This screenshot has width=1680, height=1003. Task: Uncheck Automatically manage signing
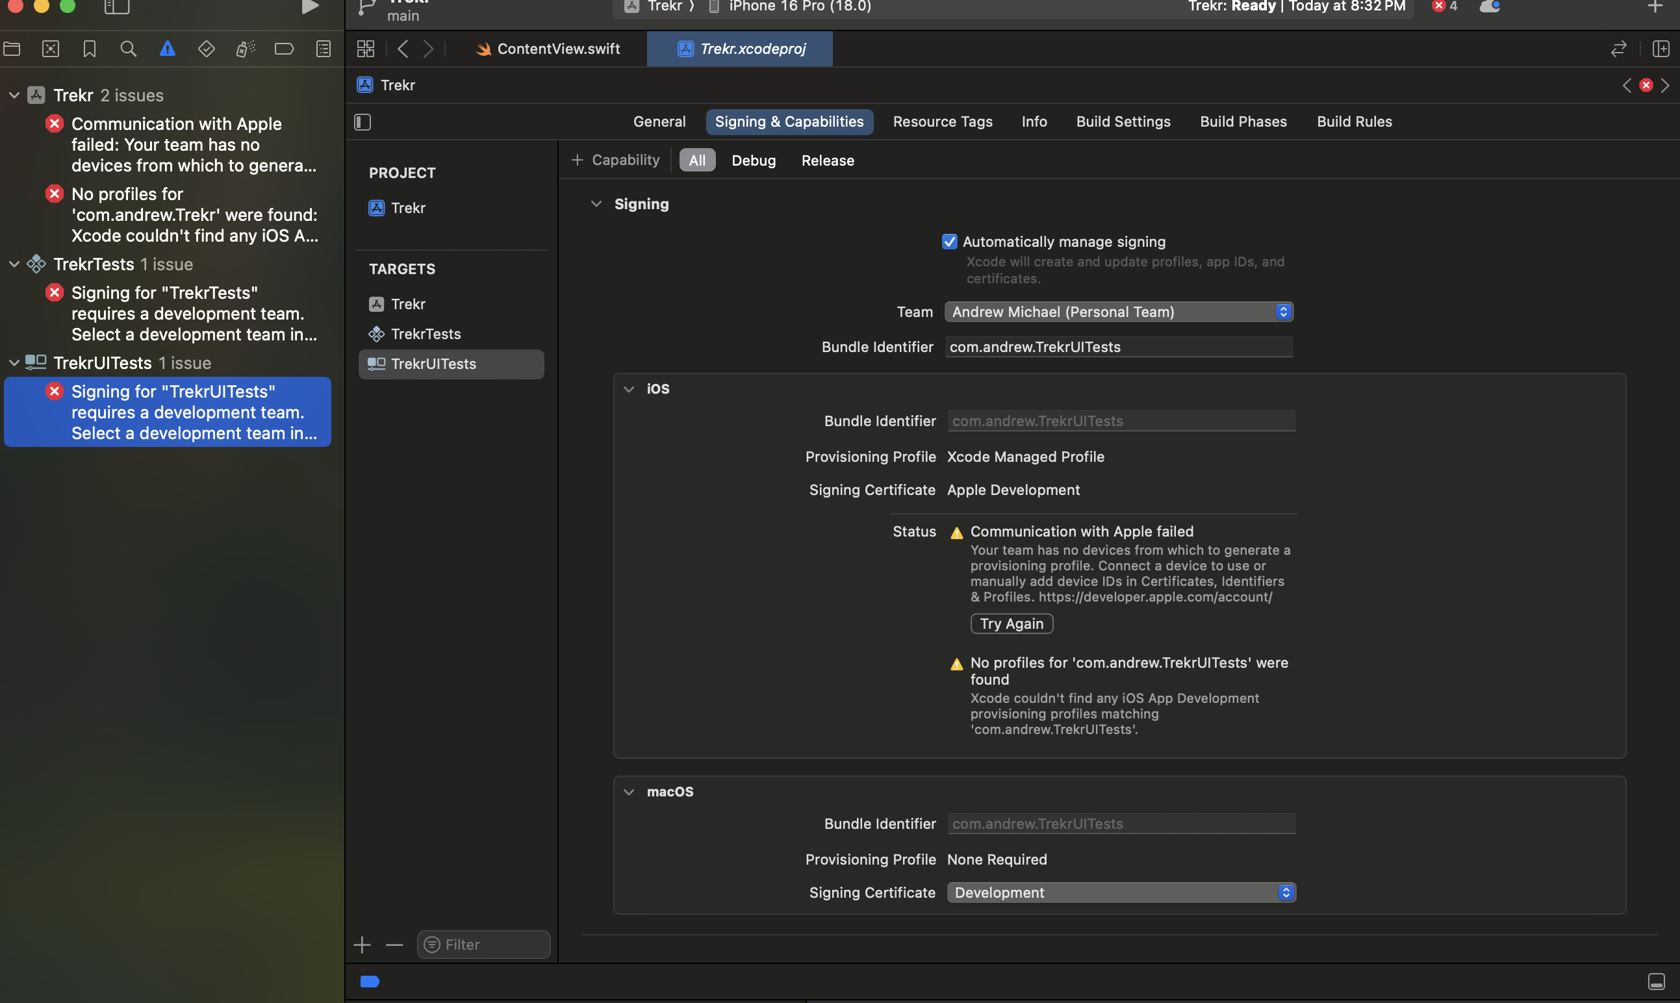(950, 242)
